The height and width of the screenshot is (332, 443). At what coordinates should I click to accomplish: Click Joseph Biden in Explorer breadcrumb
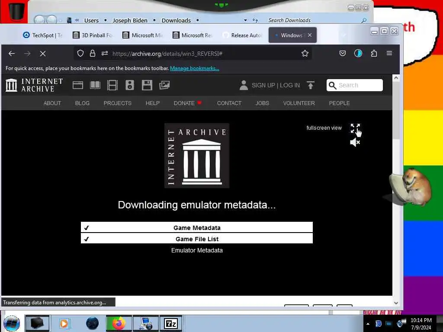(130, 20)
